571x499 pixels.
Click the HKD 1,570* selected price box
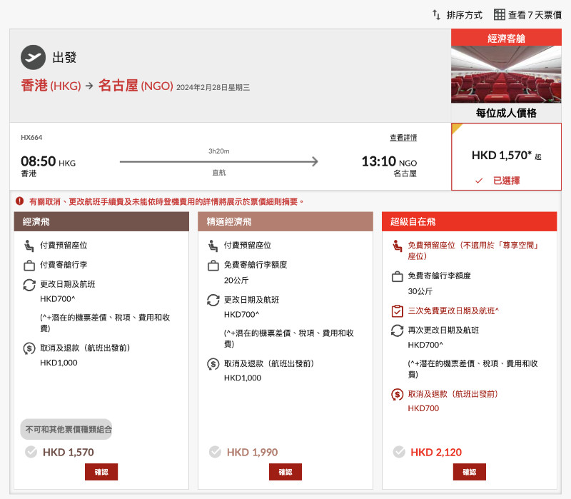pyautogui.click(x=506, y=156)
